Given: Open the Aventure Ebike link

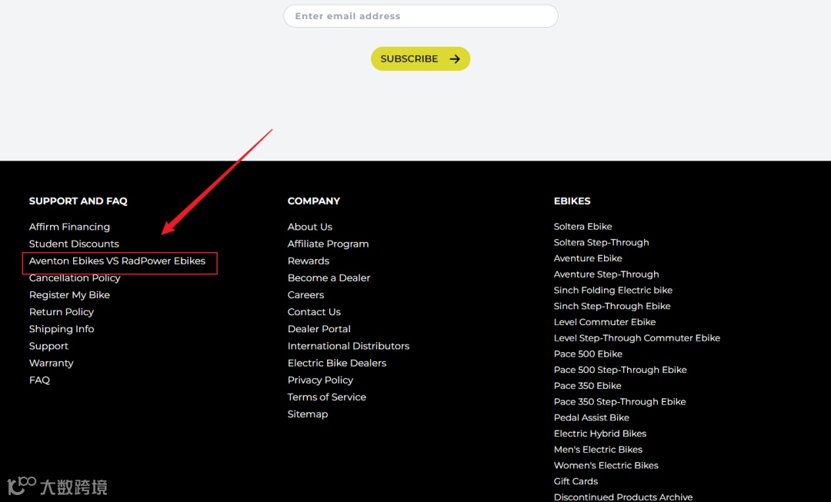Looking at the screenshot, I should click(x=588, y=258).
